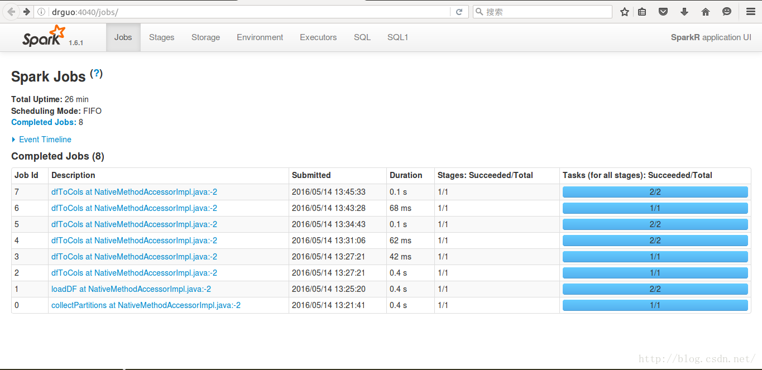Go back with the browser back arrow
Screen dimensions: 762x370
click(12, 12)
